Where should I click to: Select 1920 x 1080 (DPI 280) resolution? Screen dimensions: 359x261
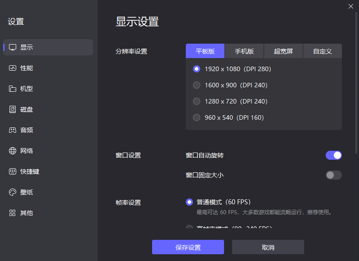coord(232,69)
